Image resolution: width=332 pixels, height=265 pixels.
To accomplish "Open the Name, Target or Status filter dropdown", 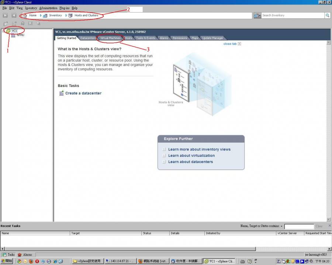I will click(281, 226).
